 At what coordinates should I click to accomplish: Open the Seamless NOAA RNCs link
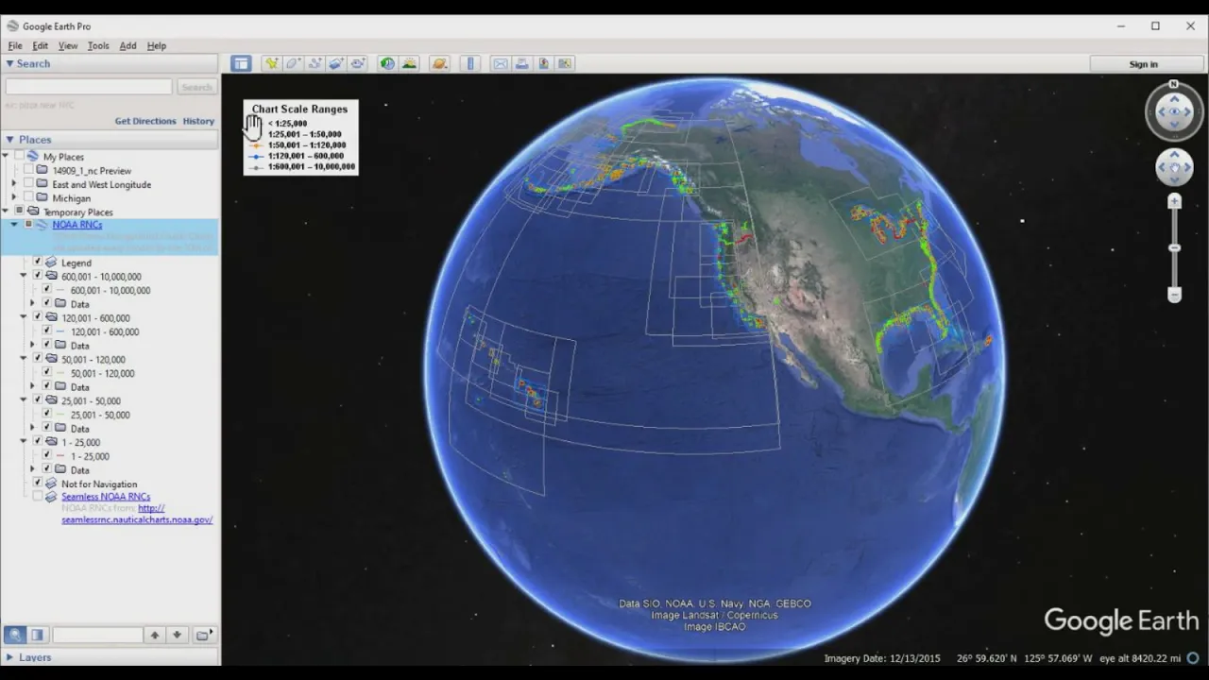106,496
